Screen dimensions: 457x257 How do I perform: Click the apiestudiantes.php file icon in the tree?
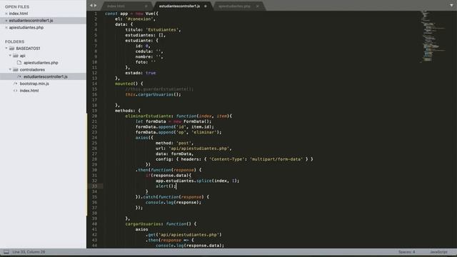pyautogui.click(x=19, y=63)
